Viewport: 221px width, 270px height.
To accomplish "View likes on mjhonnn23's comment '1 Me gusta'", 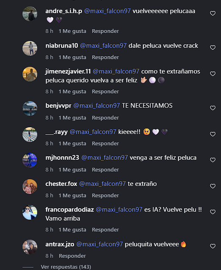I will 72,170.
